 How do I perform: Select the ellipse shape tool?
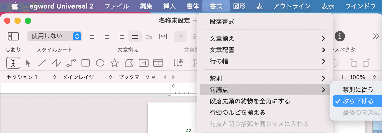point(100,63)
